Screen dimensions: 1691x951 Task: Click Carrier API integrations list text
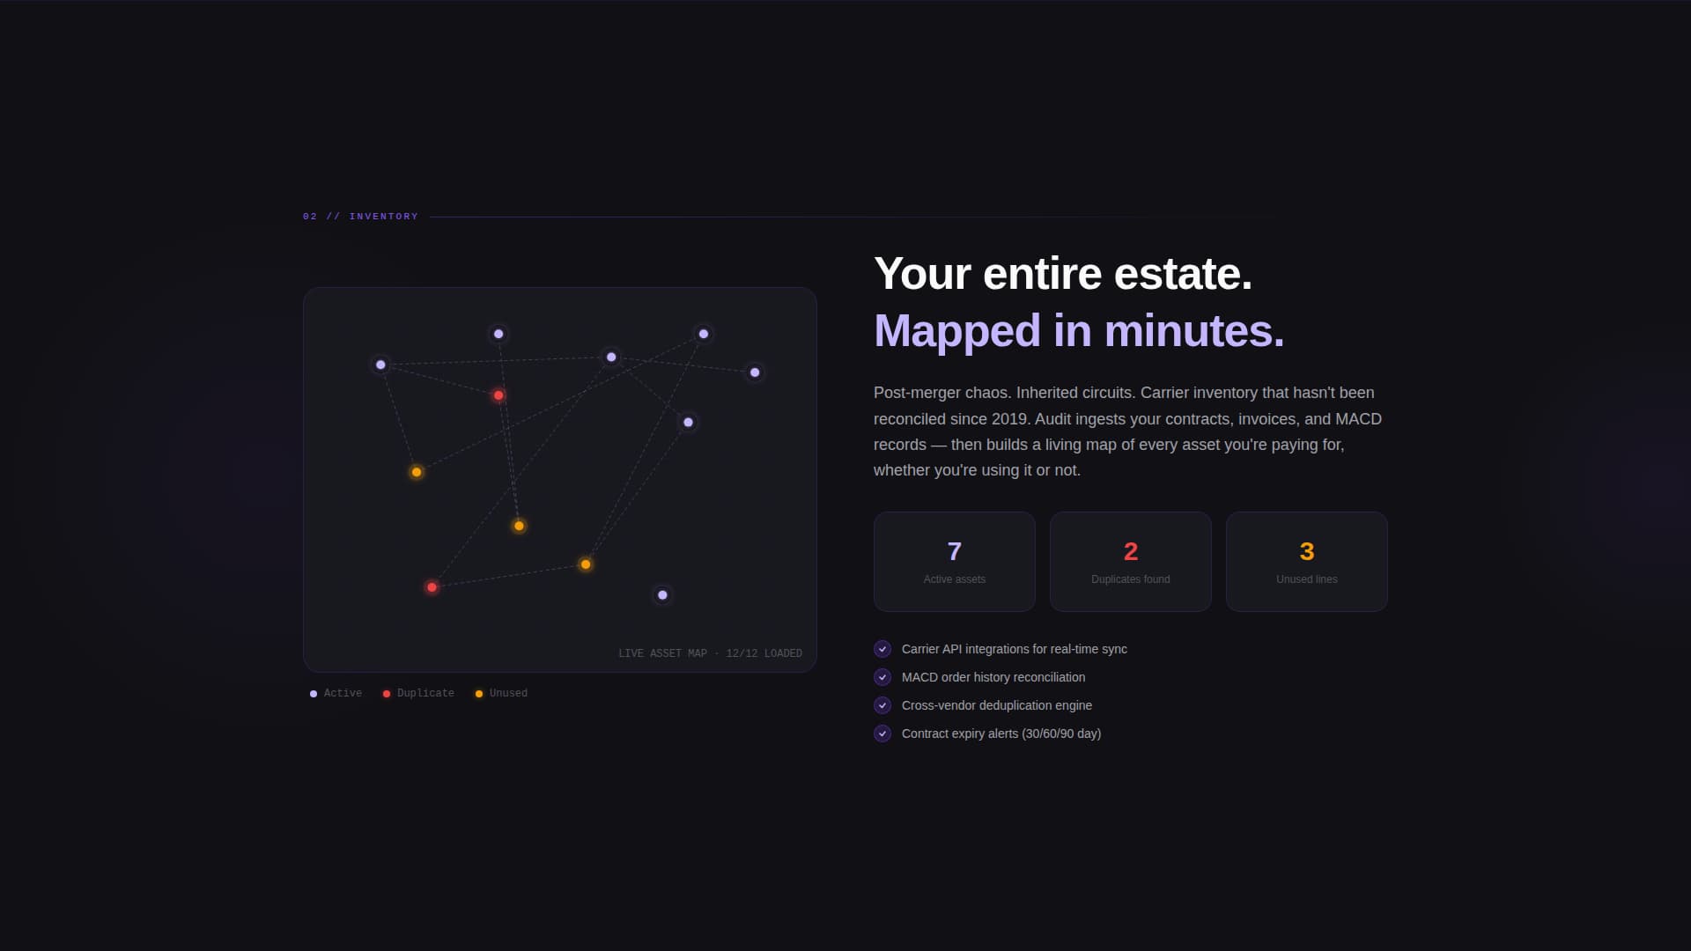coord(1014,649)
